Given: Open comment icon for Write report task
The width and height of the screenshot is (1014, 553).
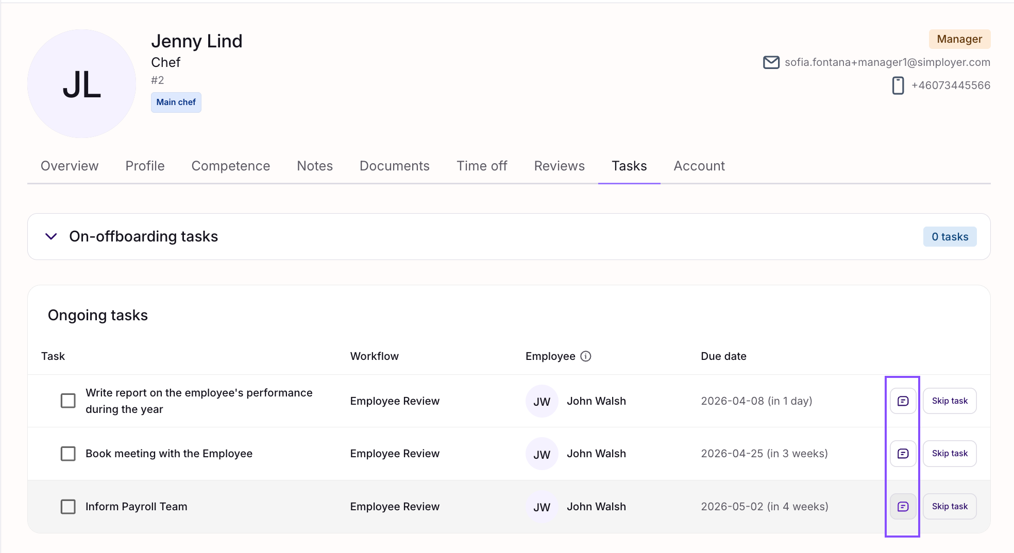Looking at the screenshot, I should point(903,401).
